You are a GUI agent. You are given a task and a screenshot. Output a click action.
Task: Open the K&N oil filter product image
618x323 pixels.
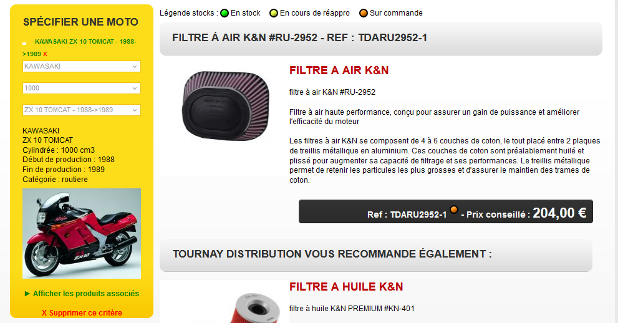tap(225, 302)
